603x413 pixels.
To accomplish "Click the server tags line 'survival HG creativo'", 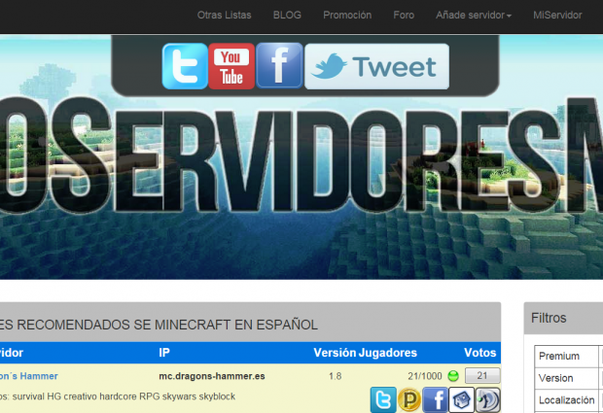I will click(x=118, y=396).
